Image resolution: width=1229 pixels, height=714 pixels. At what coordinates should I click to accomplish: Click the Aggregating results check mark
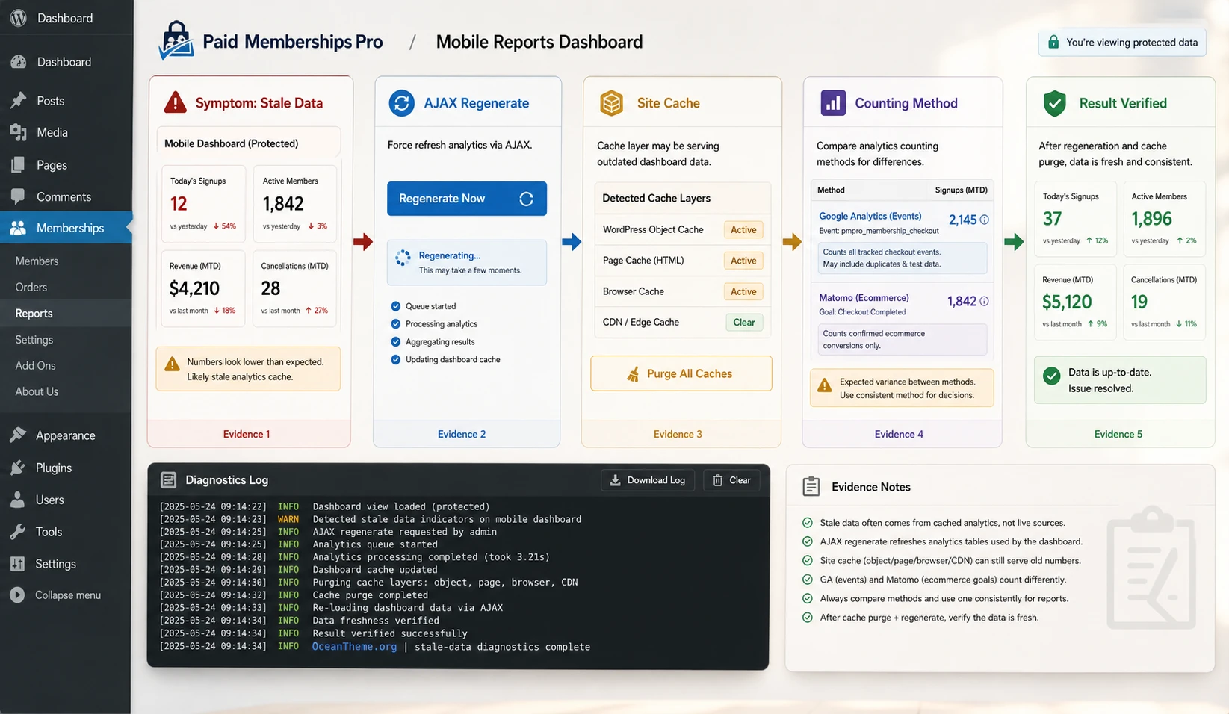pos(396,342)
